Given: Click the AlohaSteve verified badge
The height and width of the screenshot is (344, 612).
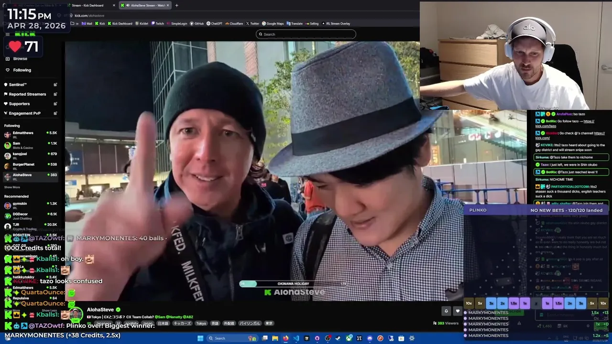Looking at the screenshot, I should pyautogui.click(x=118, y=310).
